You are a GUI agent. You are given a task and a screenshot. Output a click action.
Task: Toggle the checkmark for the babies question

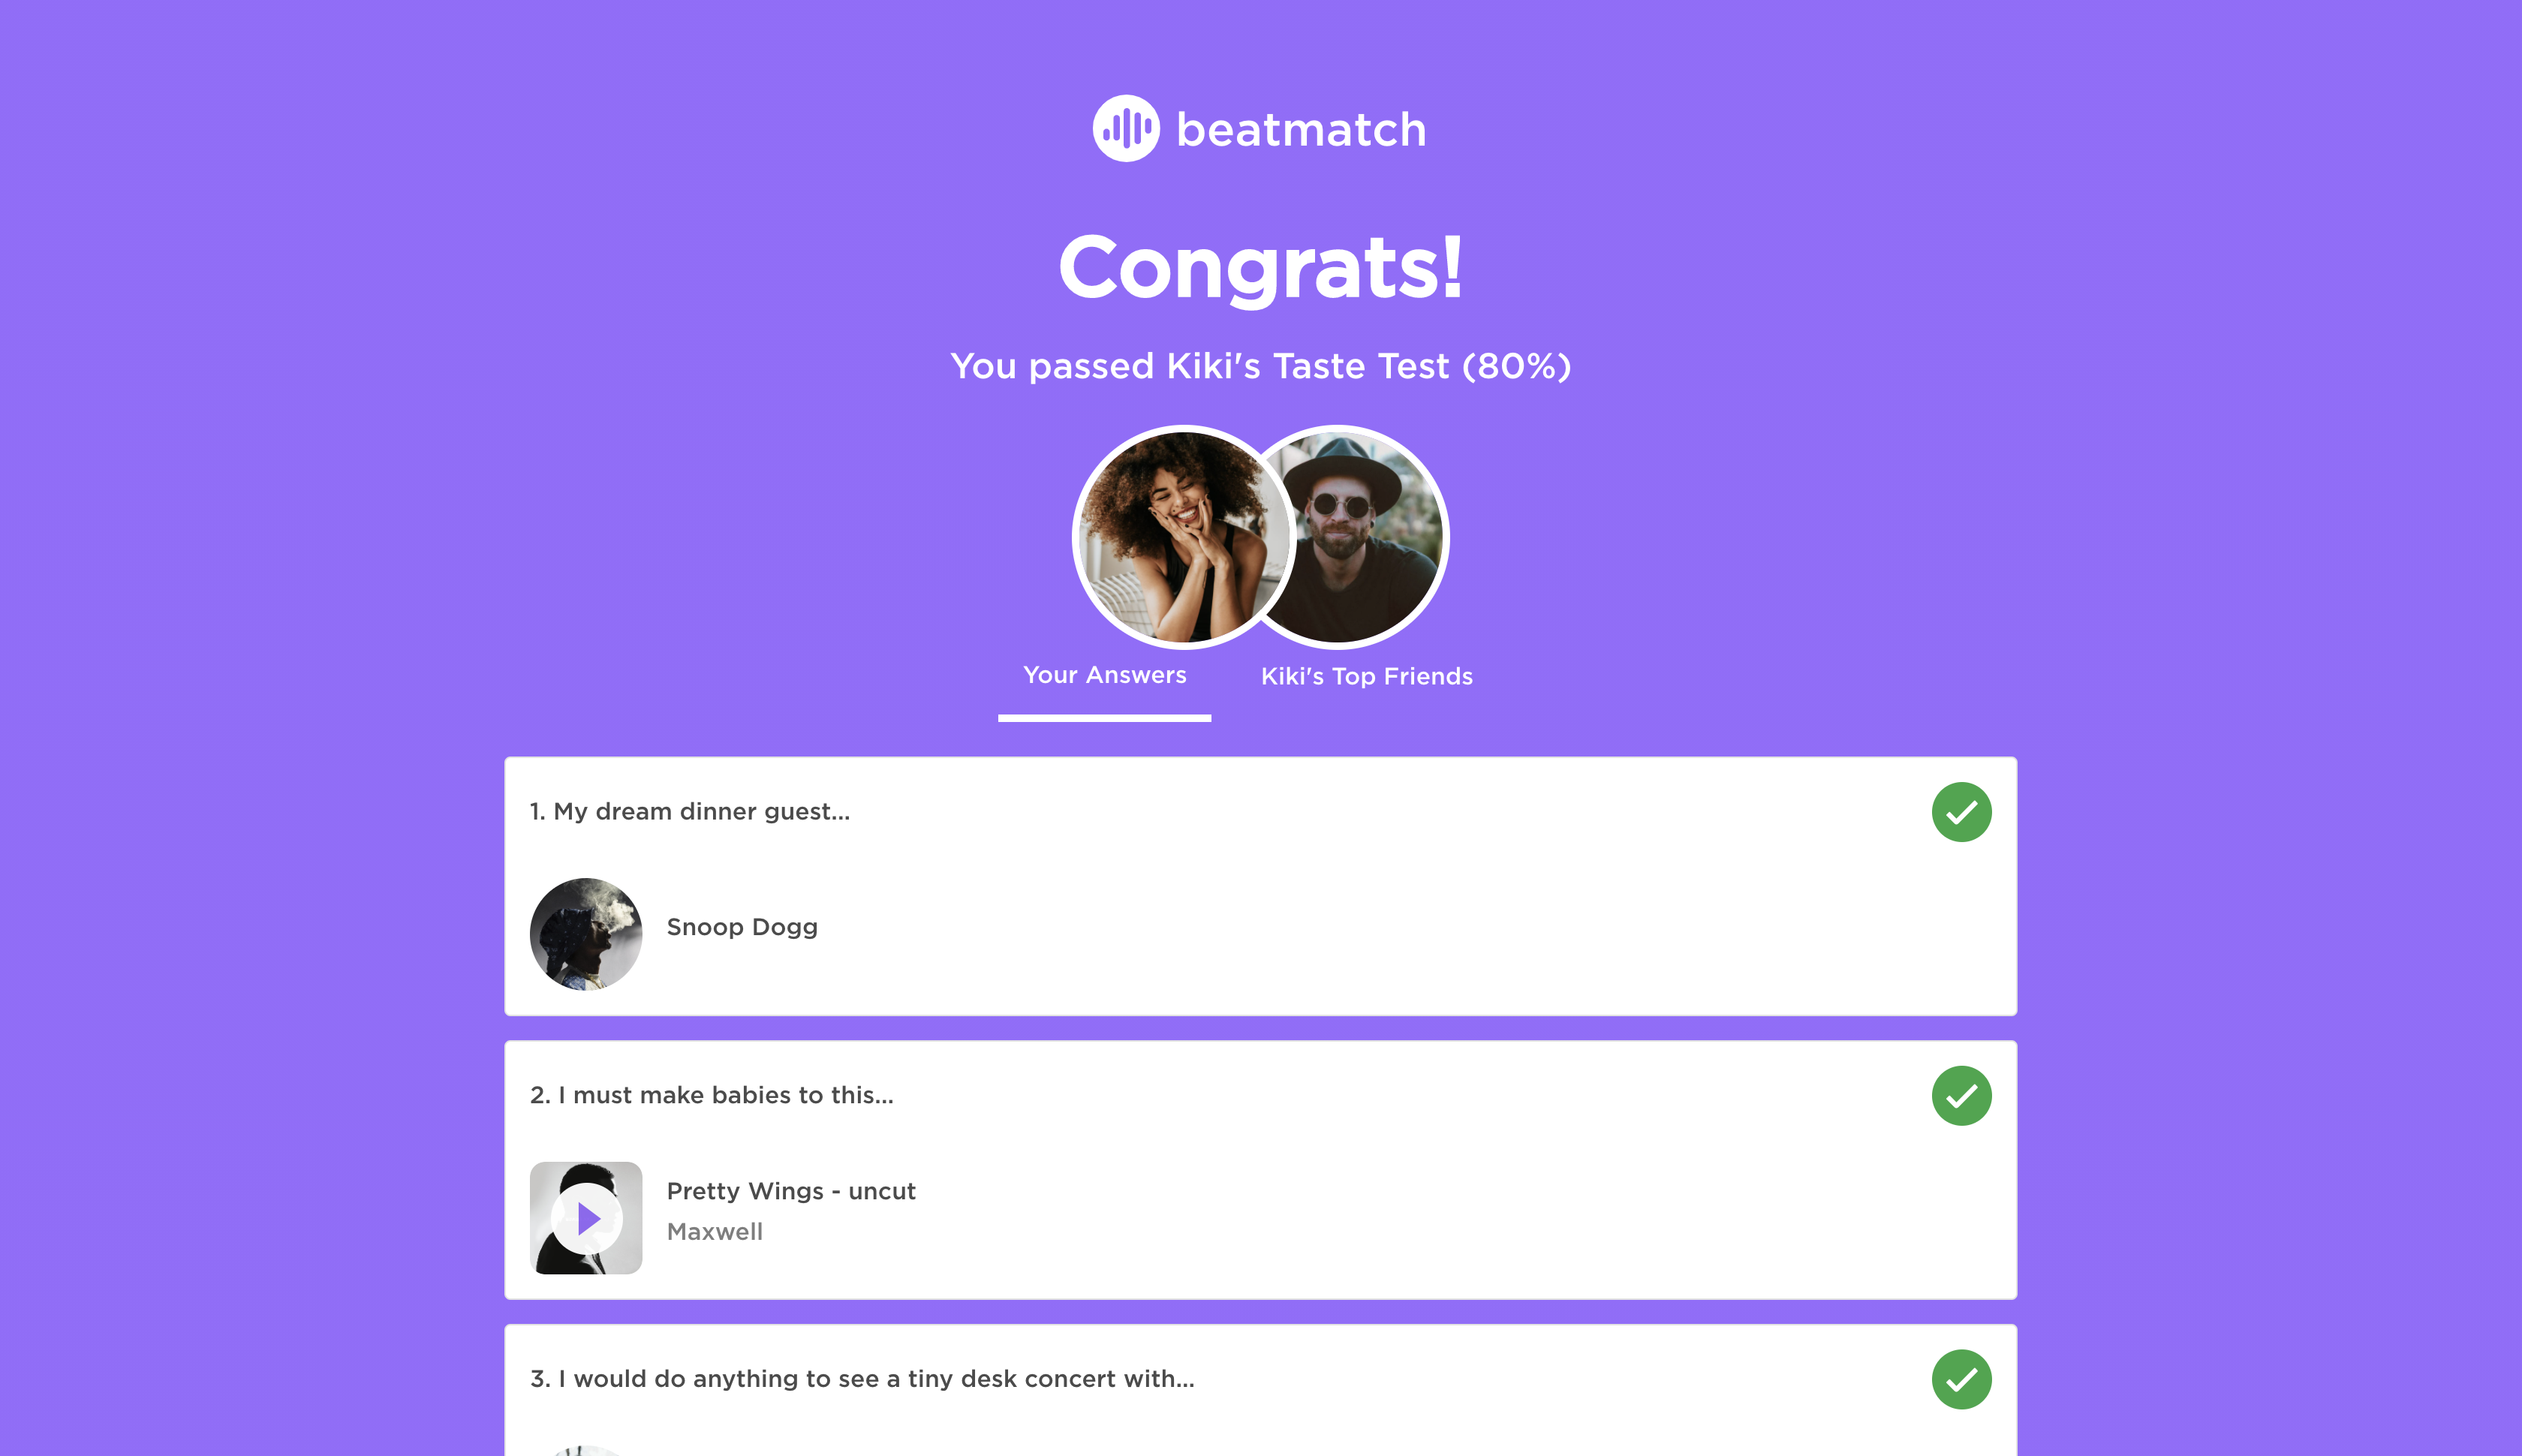tap(1962, 1095)
